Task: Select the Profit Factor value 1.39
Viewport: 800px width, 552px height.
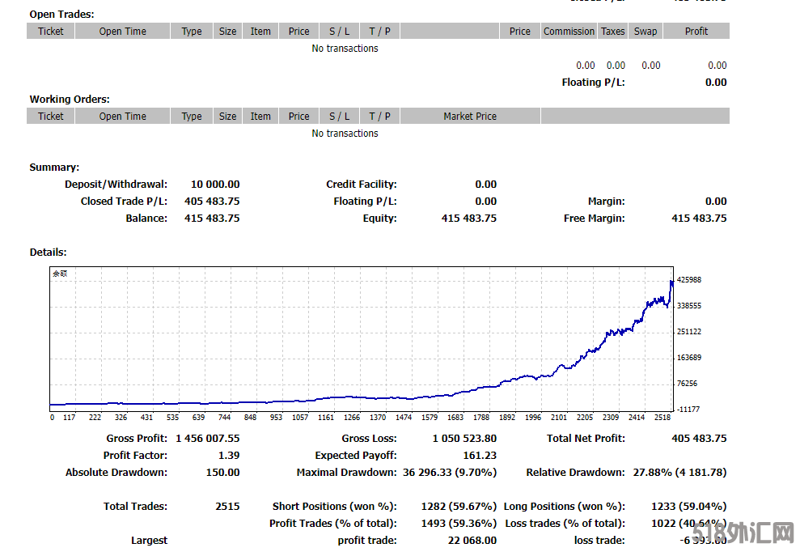Action: [x=228, y=456]
